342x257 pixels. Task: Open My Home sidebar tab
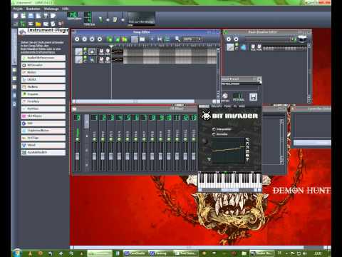14,95
